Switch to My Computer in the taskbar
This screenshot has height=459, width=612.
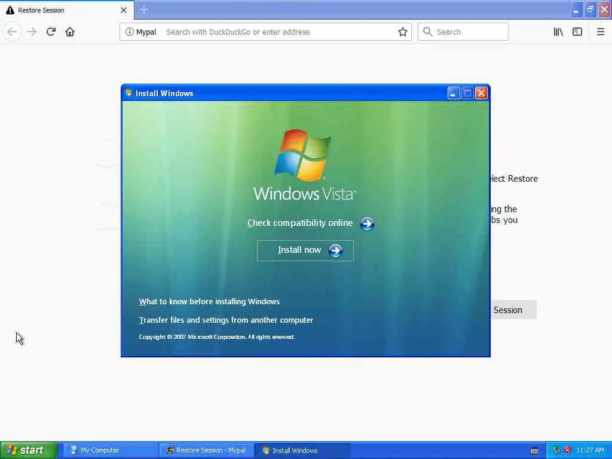click(111, 451)
